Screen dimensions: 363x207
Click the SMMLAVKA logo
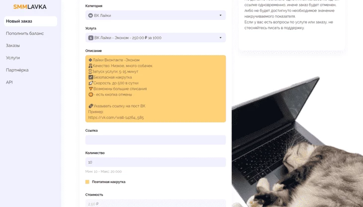tap(30, 6)
